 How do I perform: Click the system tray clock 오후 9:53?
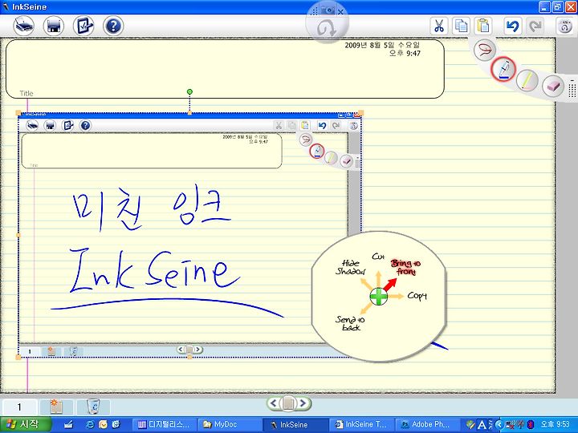[x=555, y=424]
